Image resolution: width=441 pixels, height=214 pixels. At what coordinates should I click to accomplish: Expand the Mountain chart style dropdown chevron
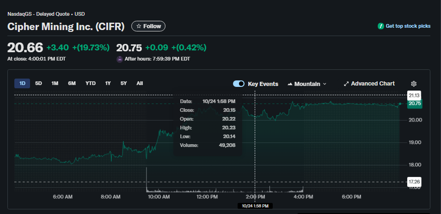tap(325, 84)
